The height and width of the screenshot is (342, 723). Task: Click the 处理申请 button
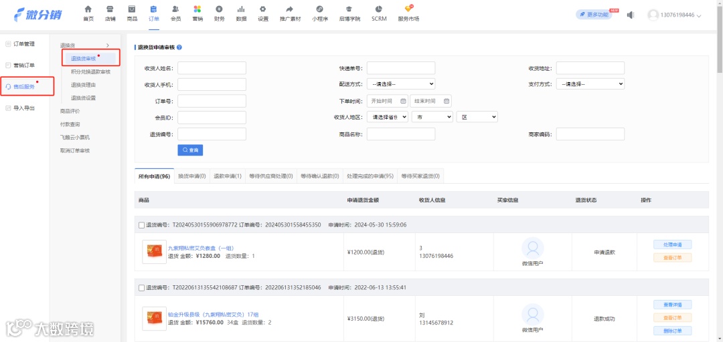(672, 244)
